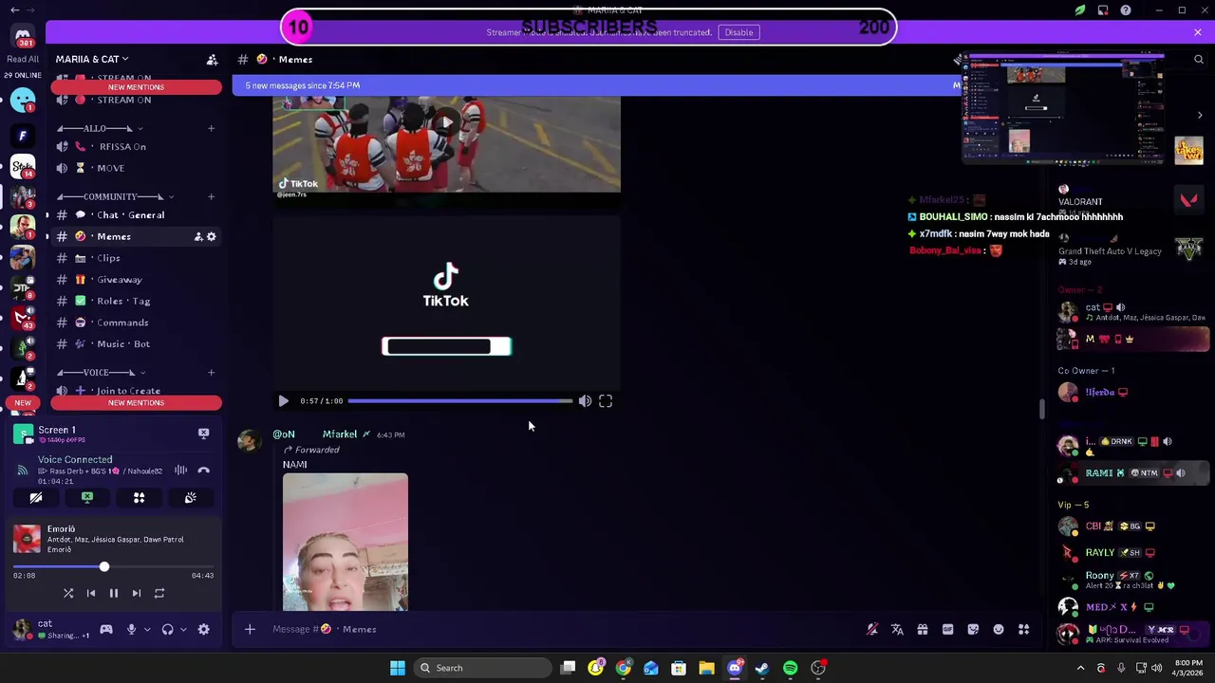The height and width of the screenshot is (683, 1215).
Task: Open Discord direct messages home icon
Action: click(23, 36)
